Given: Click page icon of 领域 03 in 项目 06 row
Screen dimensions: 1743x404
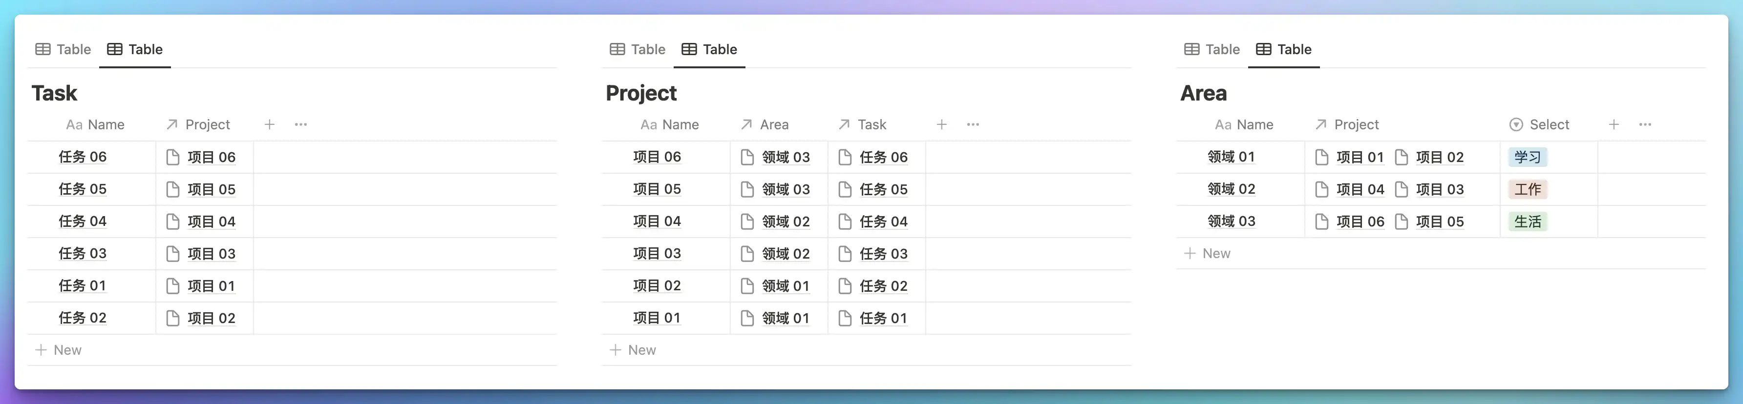Looking at the screenshot, I should [747, 157].
